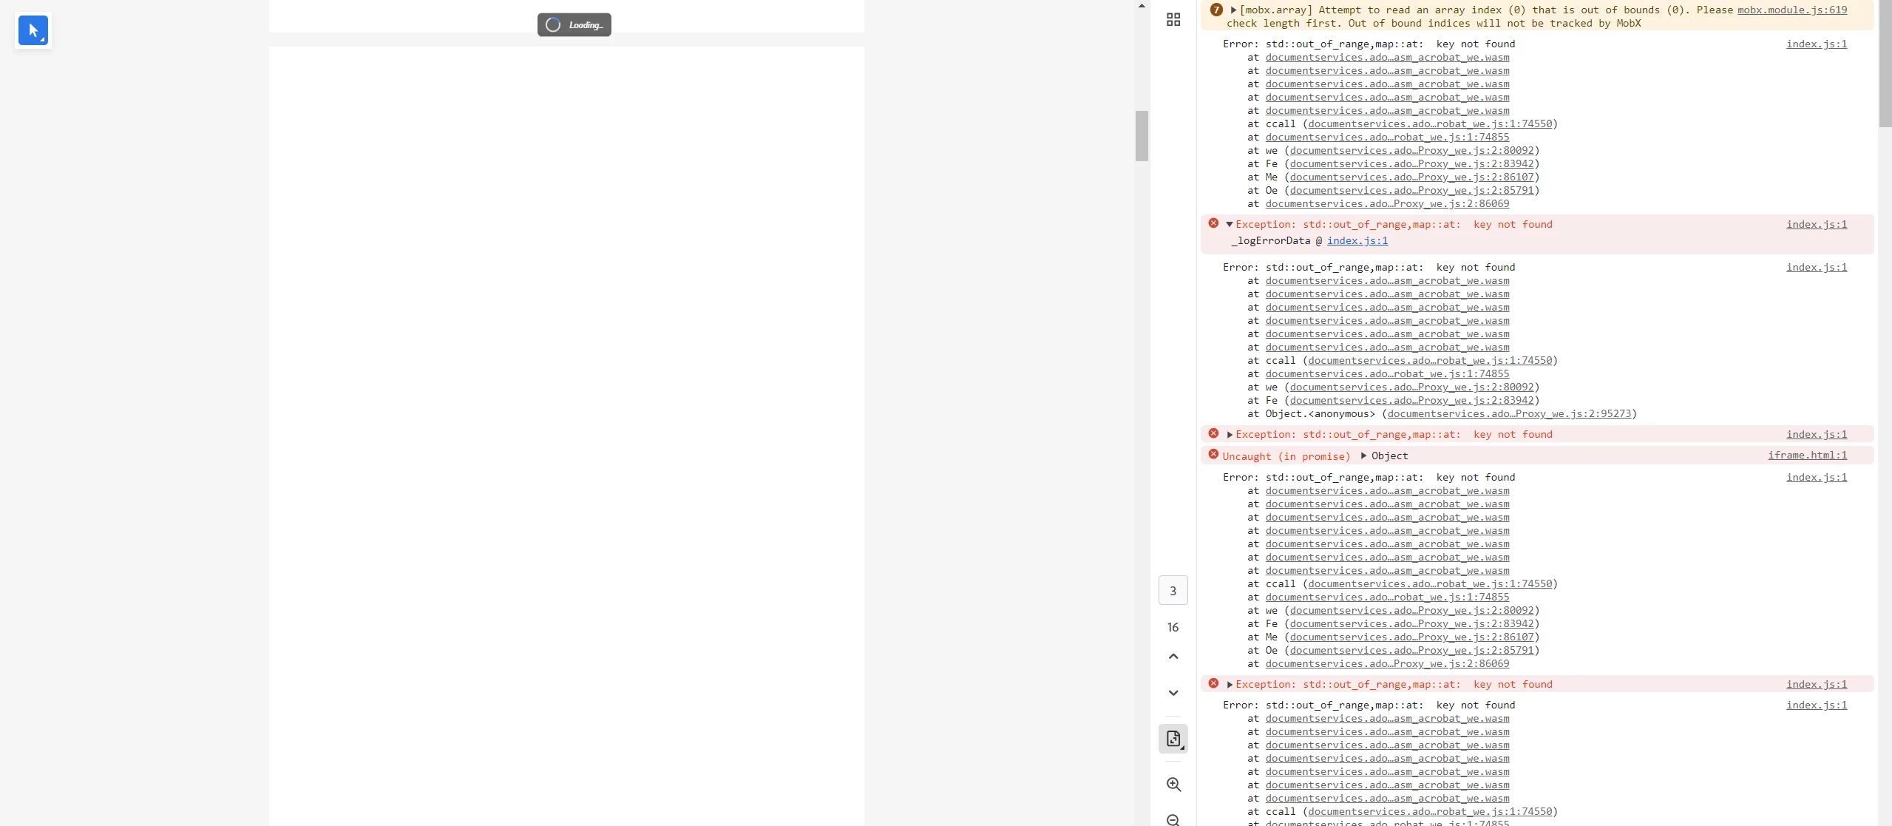Collapse the first expanded Exception entry
The image size is (1892, 826).
(1230, 224)
